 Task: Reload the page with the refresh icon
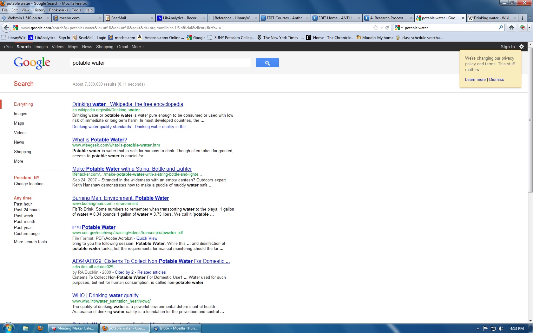[x=387, y=28]
